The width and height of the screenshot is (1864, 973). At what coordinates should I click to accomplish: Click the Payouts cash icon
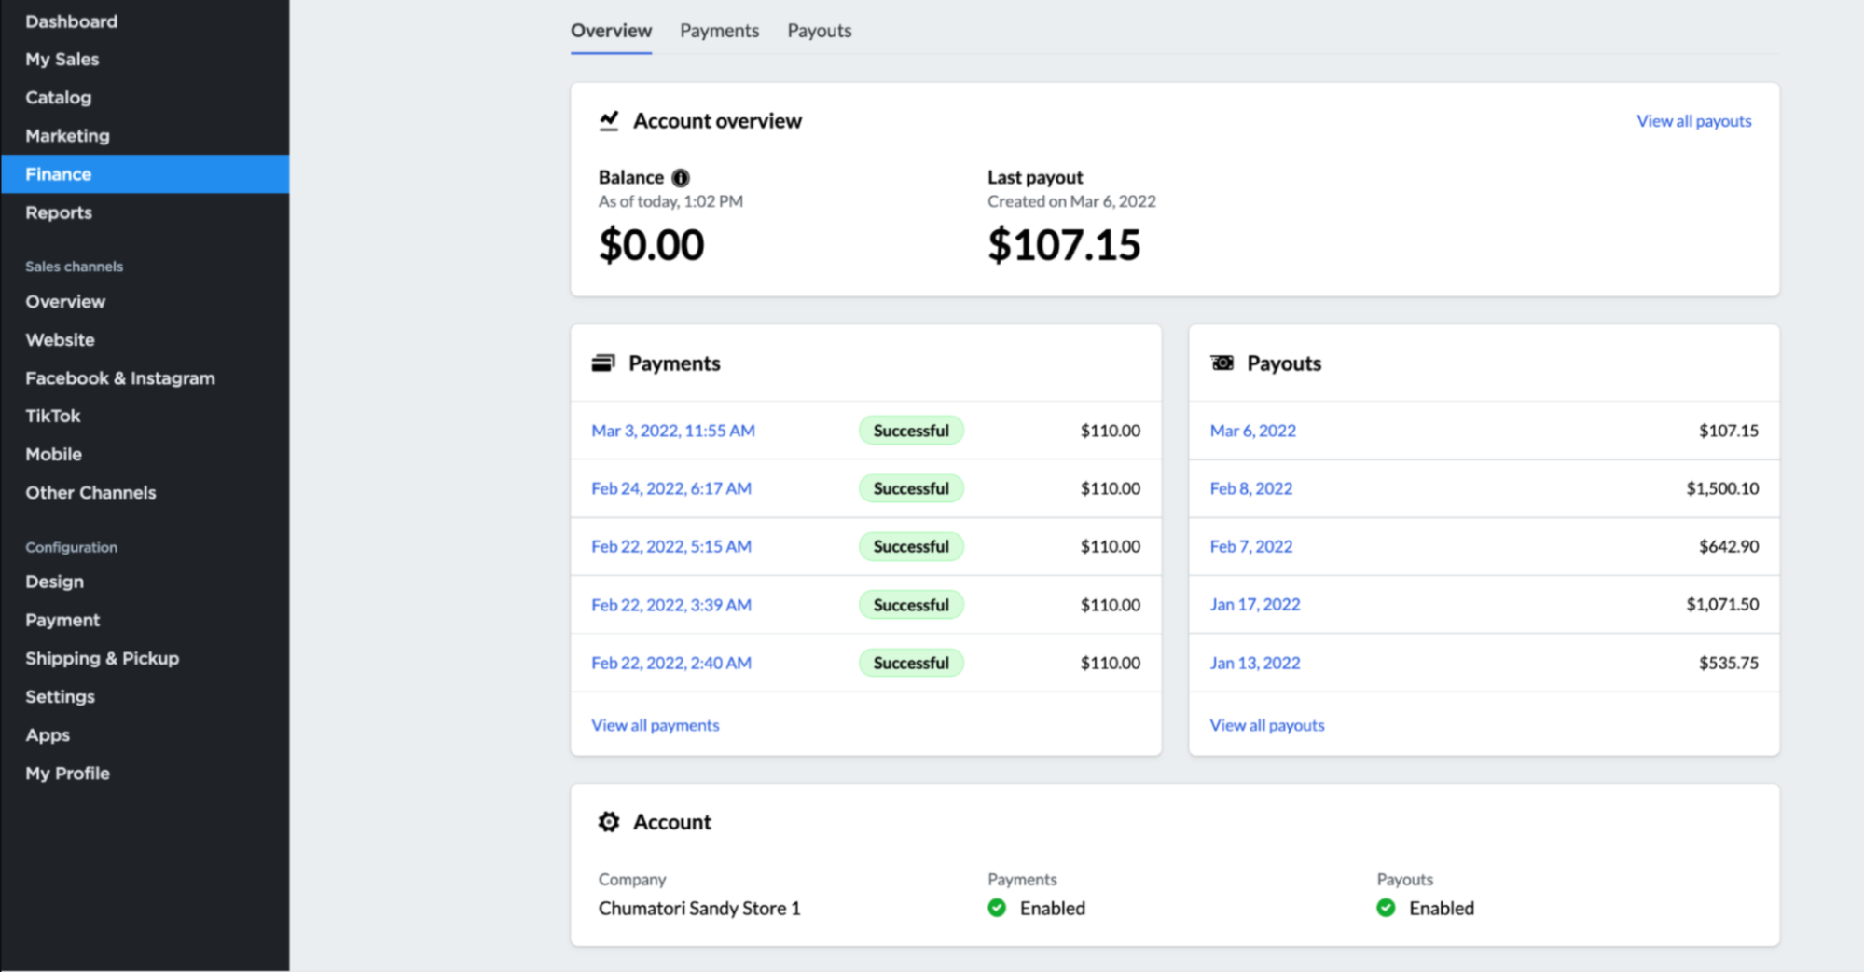coord(1222,363)
